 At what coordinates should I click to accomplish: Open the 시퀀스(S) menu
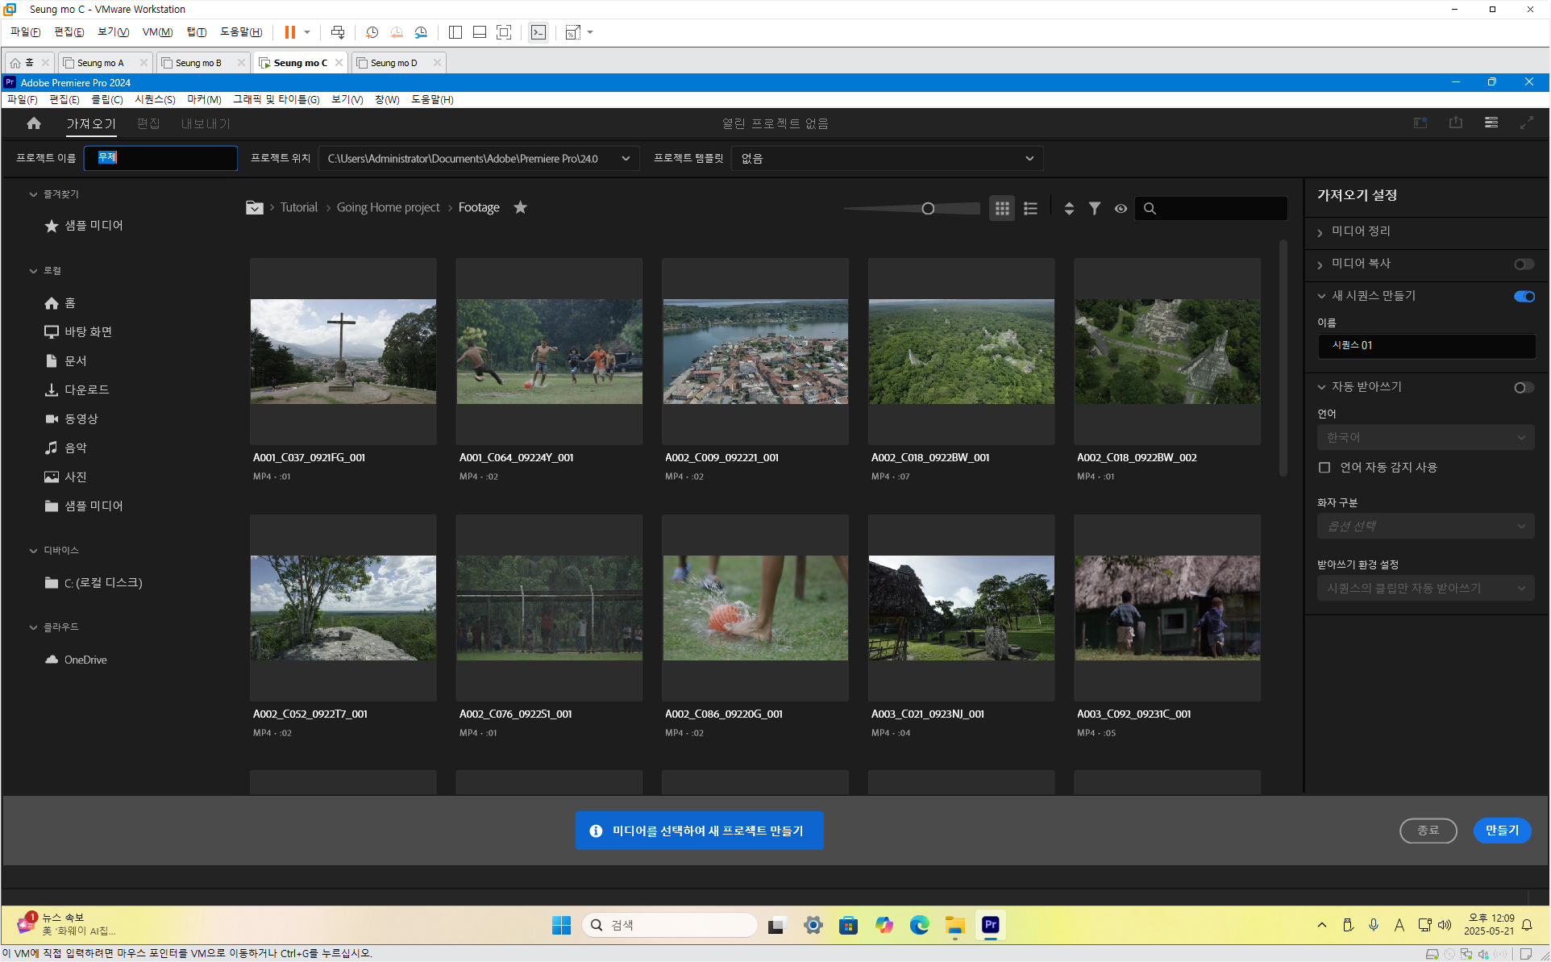(x=155, y=99)
